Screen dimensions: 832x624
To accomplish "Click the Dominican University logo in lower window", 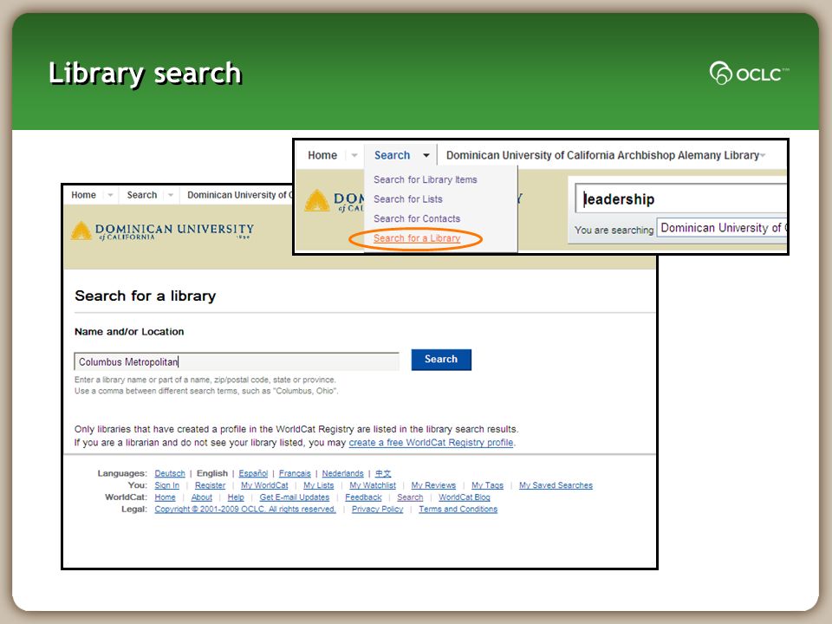I will pos(162,231).
